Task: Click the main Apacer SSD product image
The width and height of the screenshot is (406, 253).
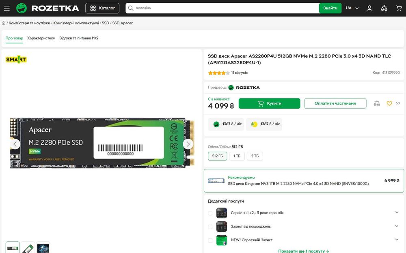Action: tap(102, 143)
